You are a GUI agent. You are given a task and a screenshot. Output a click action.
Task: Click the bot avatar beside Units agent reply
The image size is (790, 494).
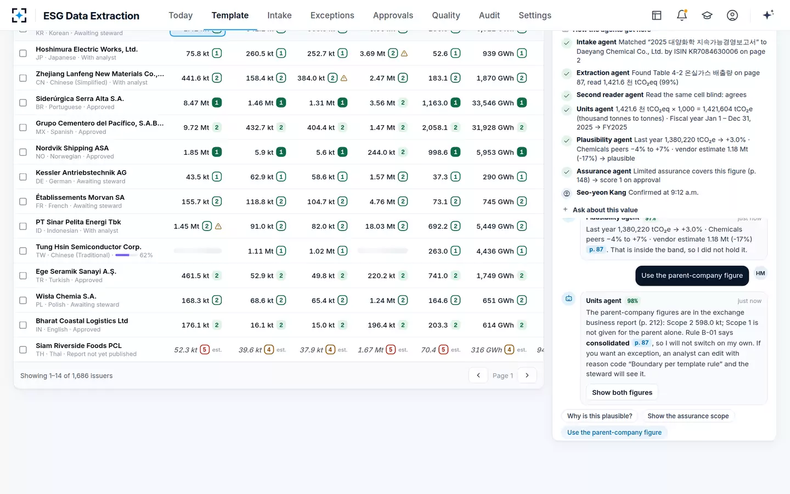coord(569,299)
